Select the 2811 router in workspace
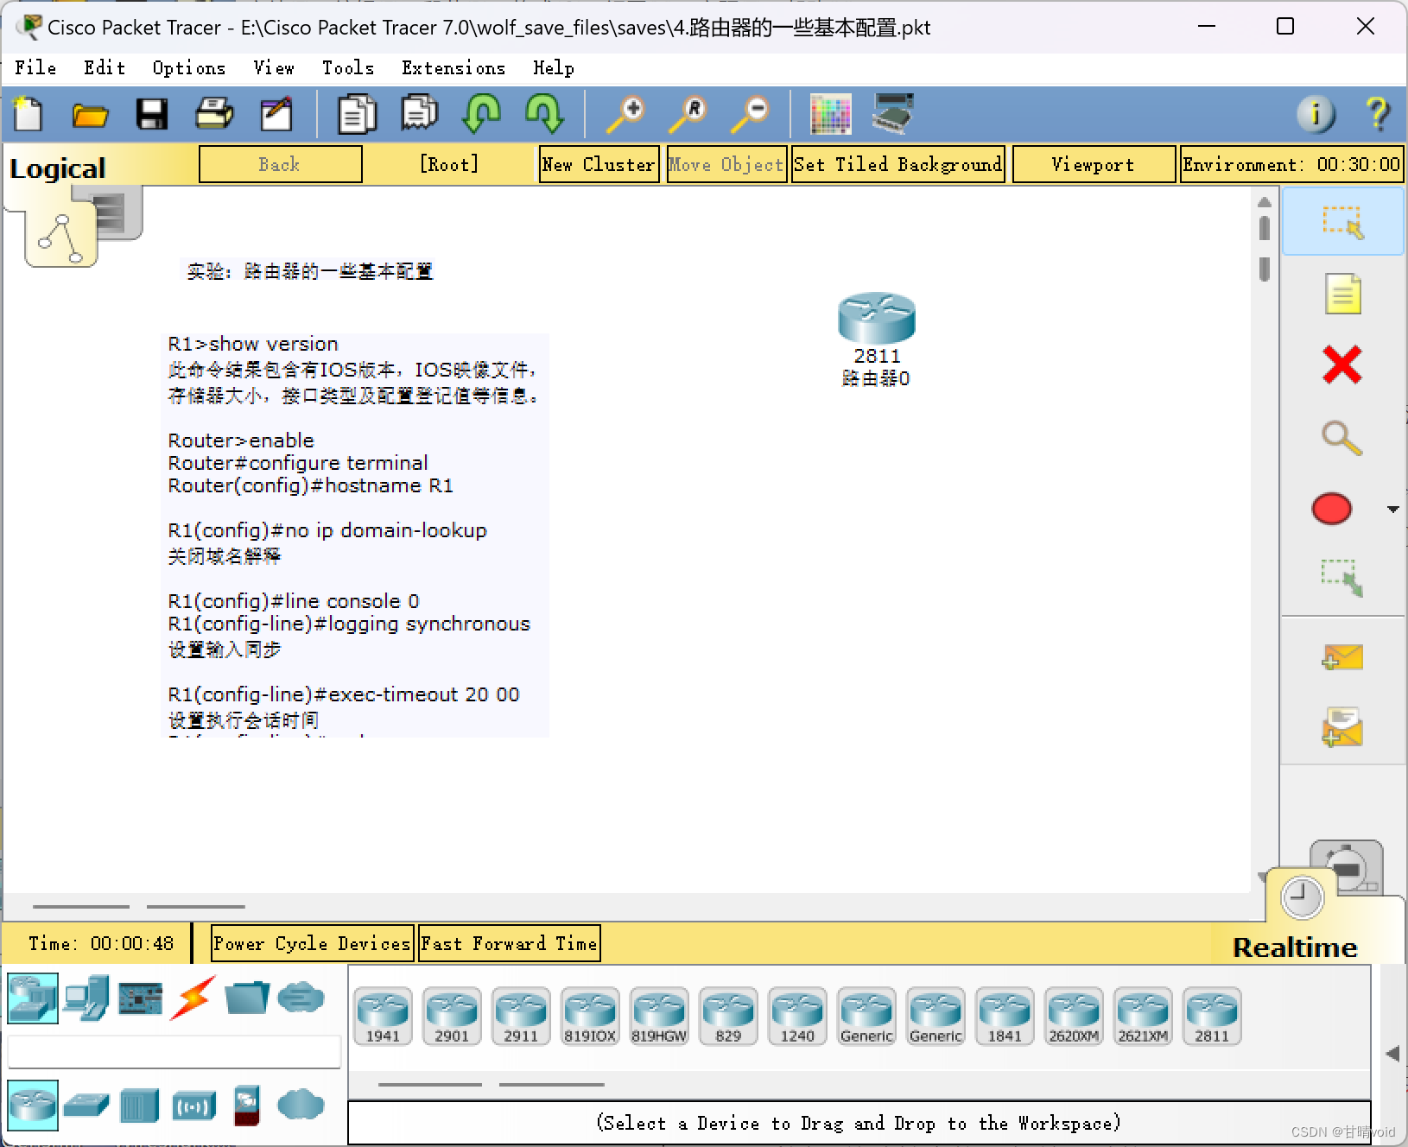The image size is (1408, 1147). point(877,318)
